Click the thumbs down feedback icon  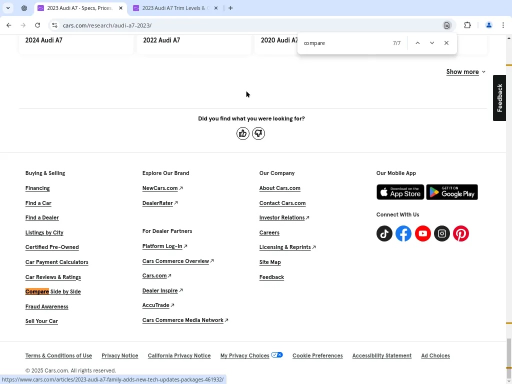[258, 133]
